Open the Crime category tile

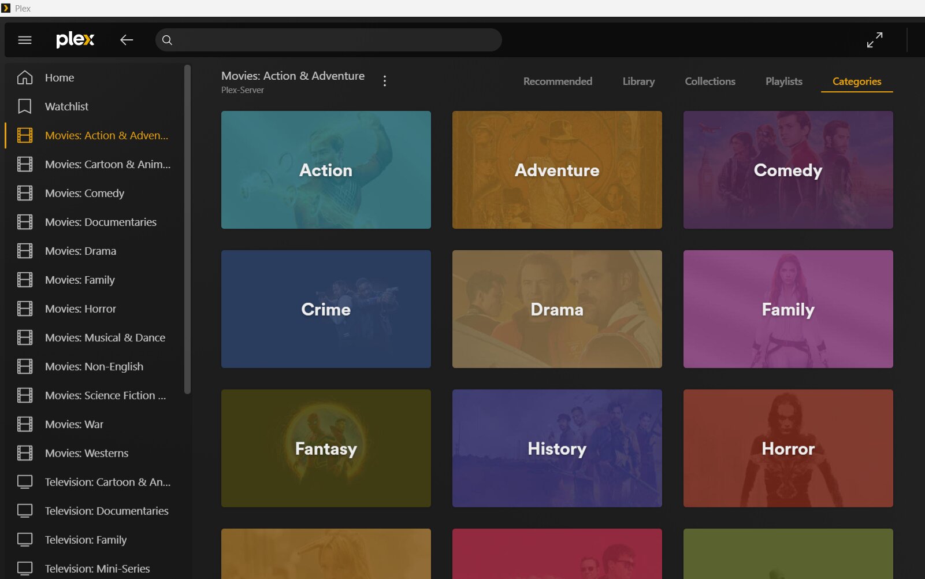pos(326,309)
